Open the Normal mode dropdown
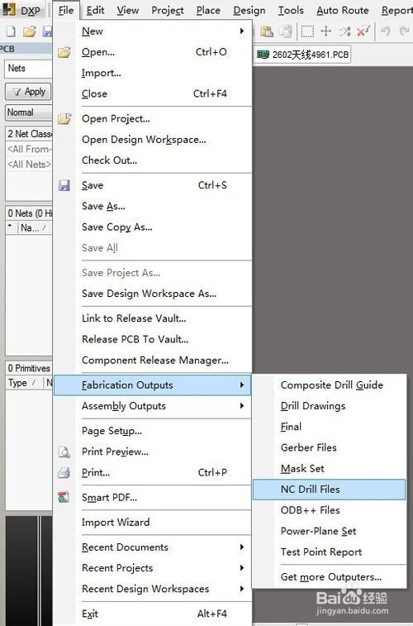Image resolution: width=413 pixels, height=626 pixels. point(29,112)
